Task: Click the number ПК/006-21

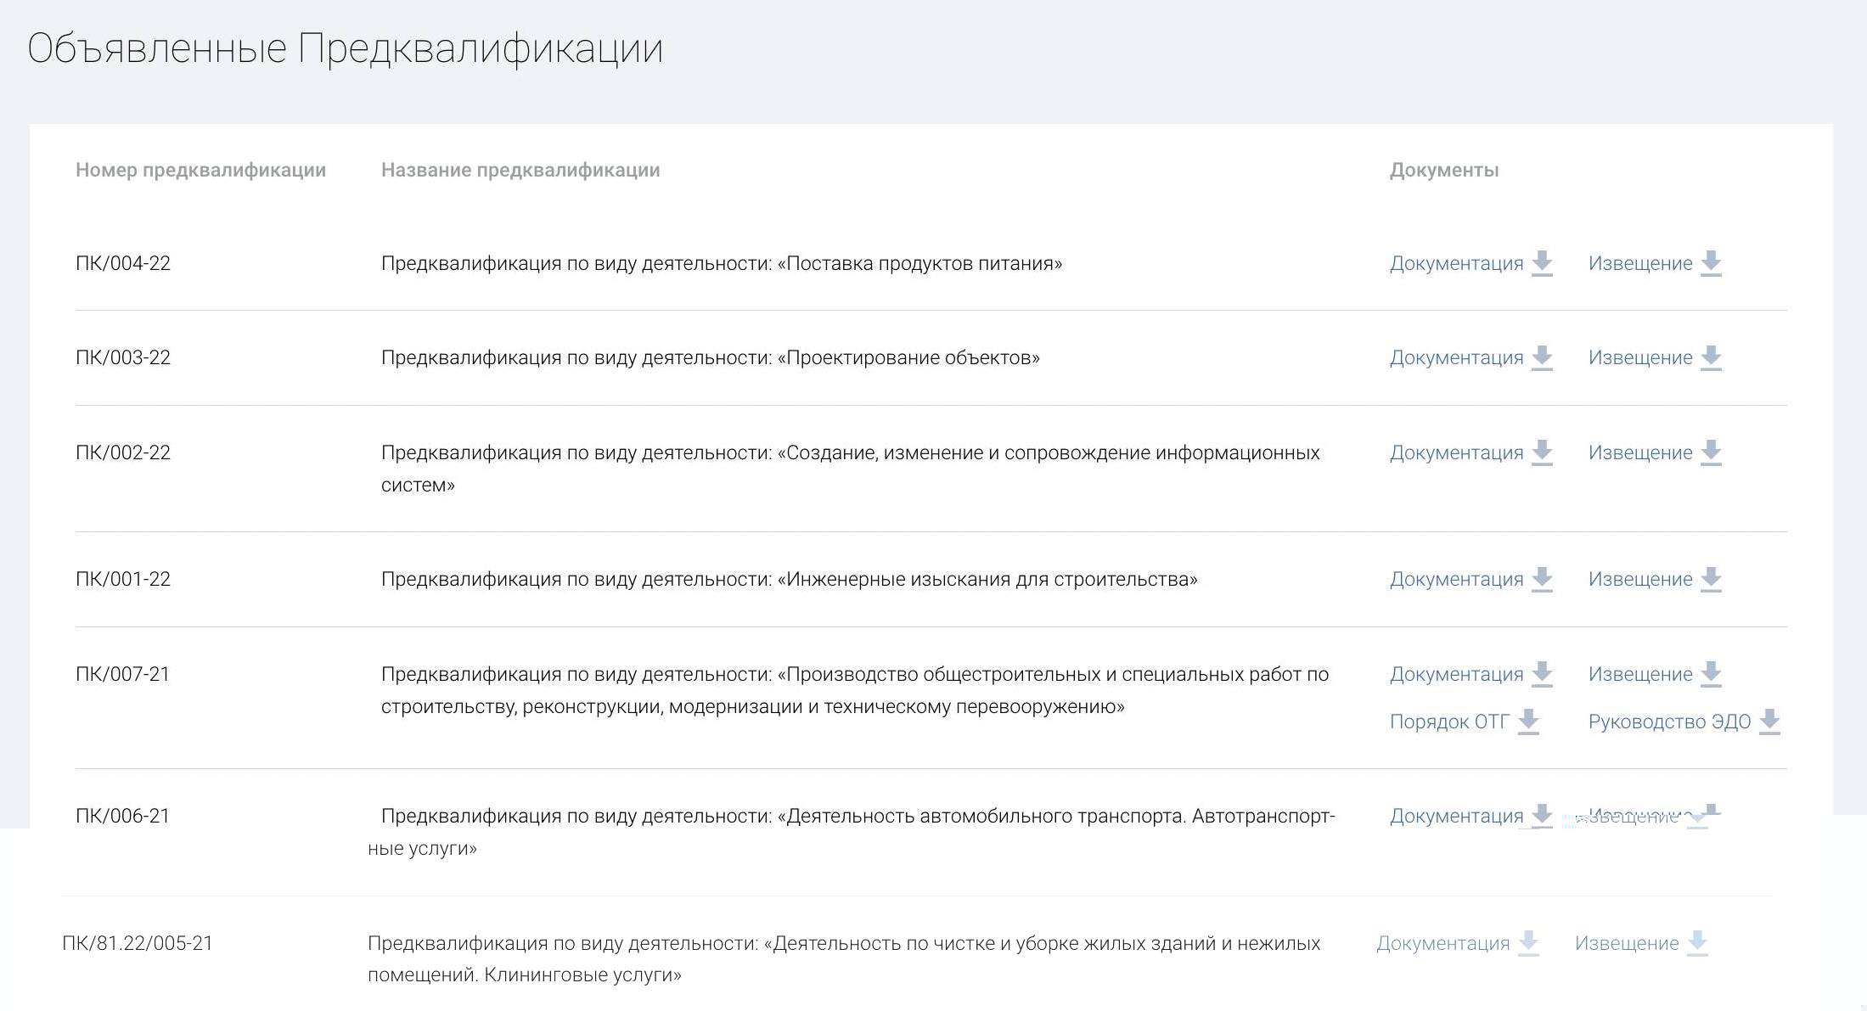Action: coord(123,817)
